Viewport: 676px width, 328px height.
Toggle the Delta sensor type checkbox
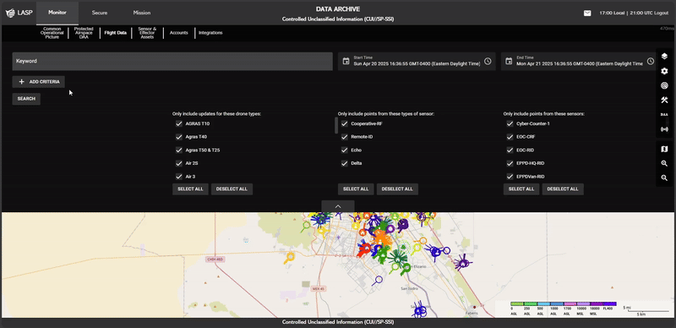pos(345,163)
